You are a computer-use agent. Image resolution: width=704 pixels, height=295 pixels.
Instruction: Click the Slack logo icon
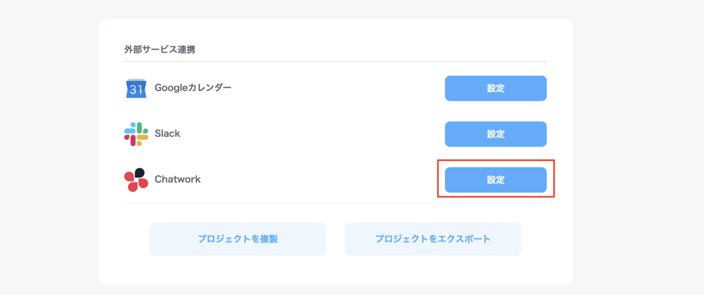(x=136, y=134)
